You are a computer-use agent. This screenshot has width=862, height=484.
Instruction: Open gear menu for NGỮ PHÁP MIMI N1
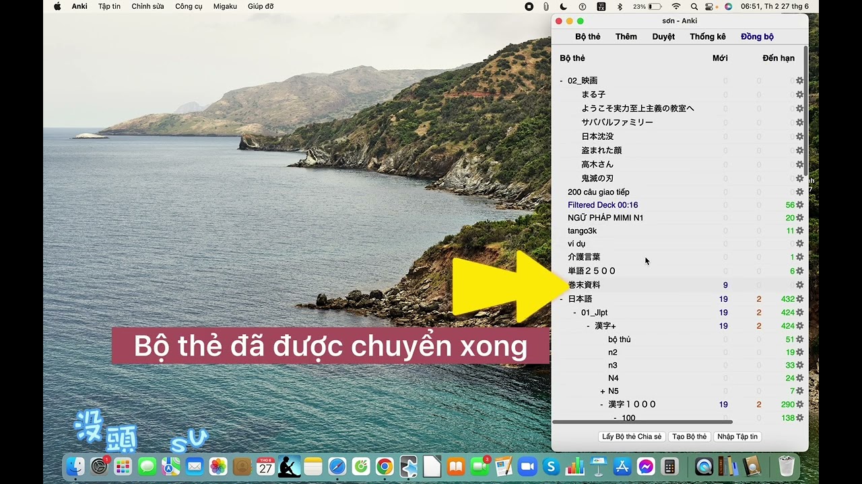pos(799,218)
